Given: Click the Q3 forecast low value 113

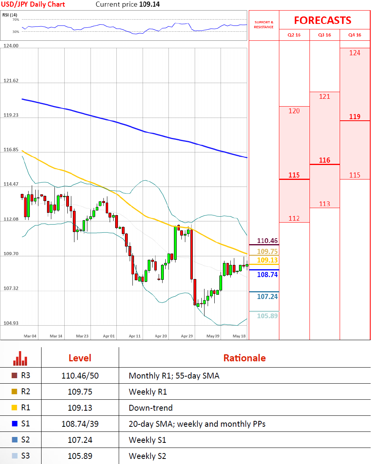Looking at the screenshot, I should tap(324, 204).
